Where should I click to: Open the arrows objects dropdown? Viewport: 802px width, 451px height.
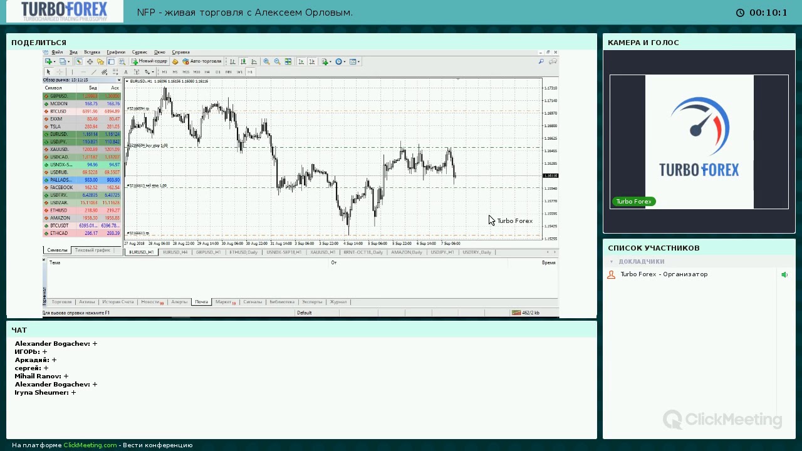click(x=149, y=72)
